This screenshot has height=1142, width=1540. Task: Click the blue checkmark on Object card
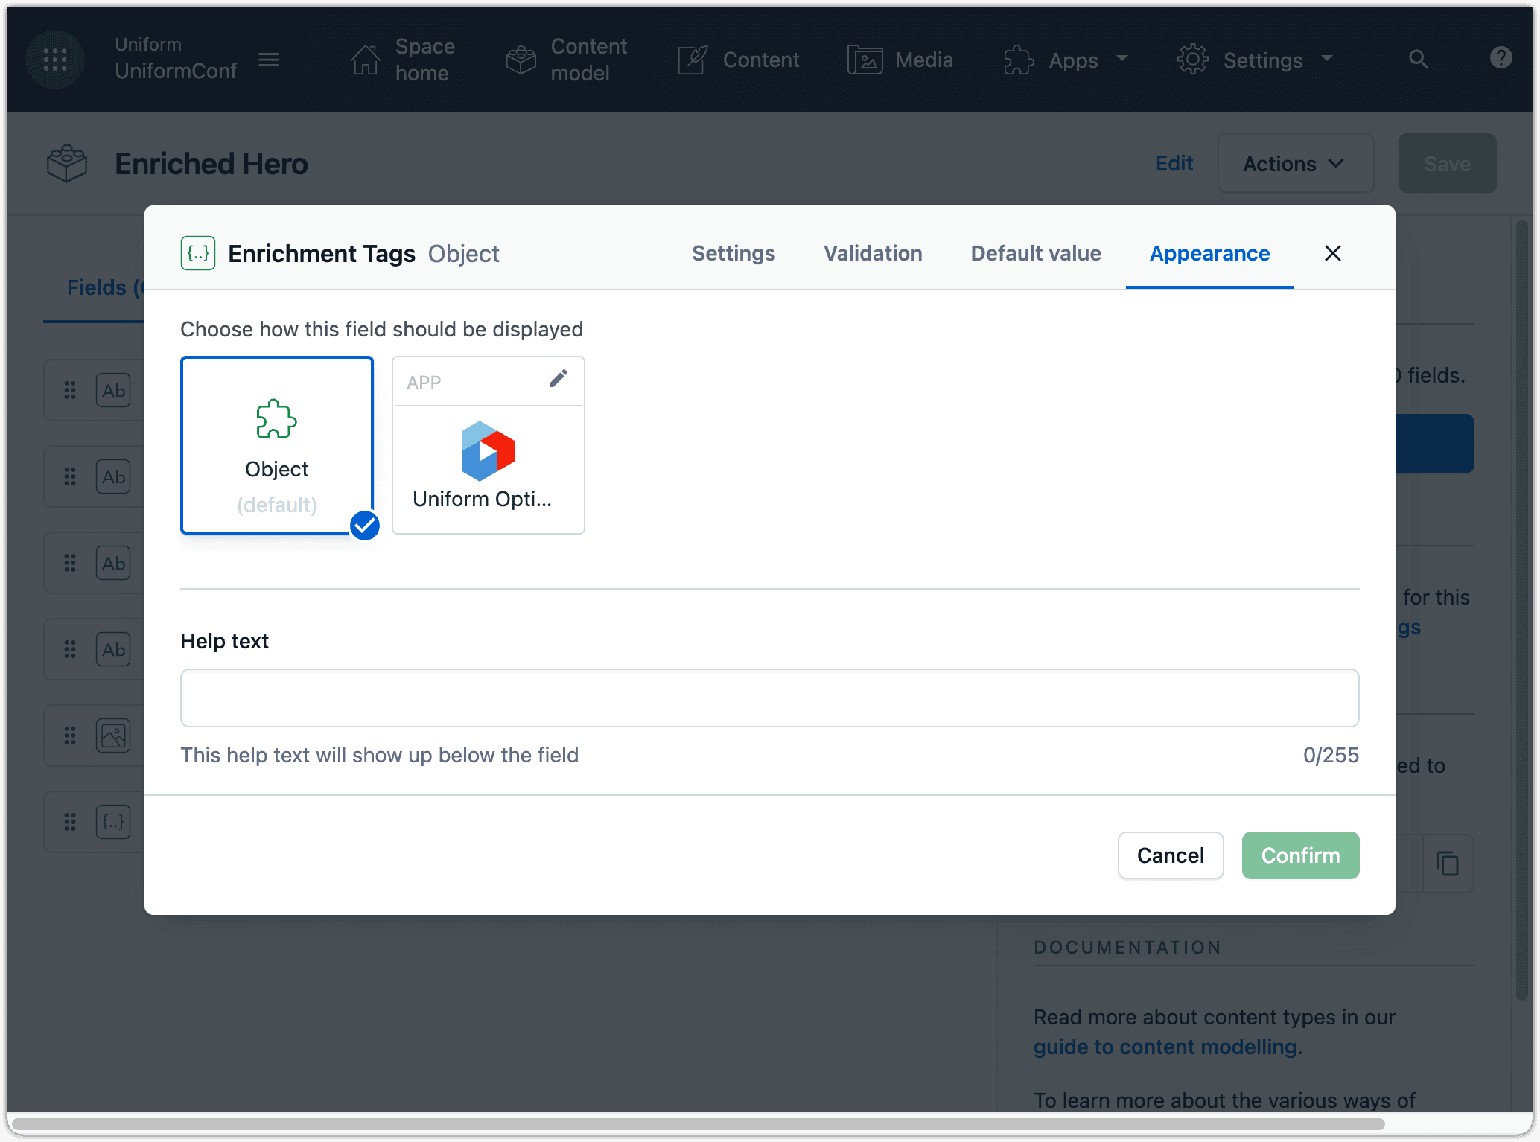[364, 526]
